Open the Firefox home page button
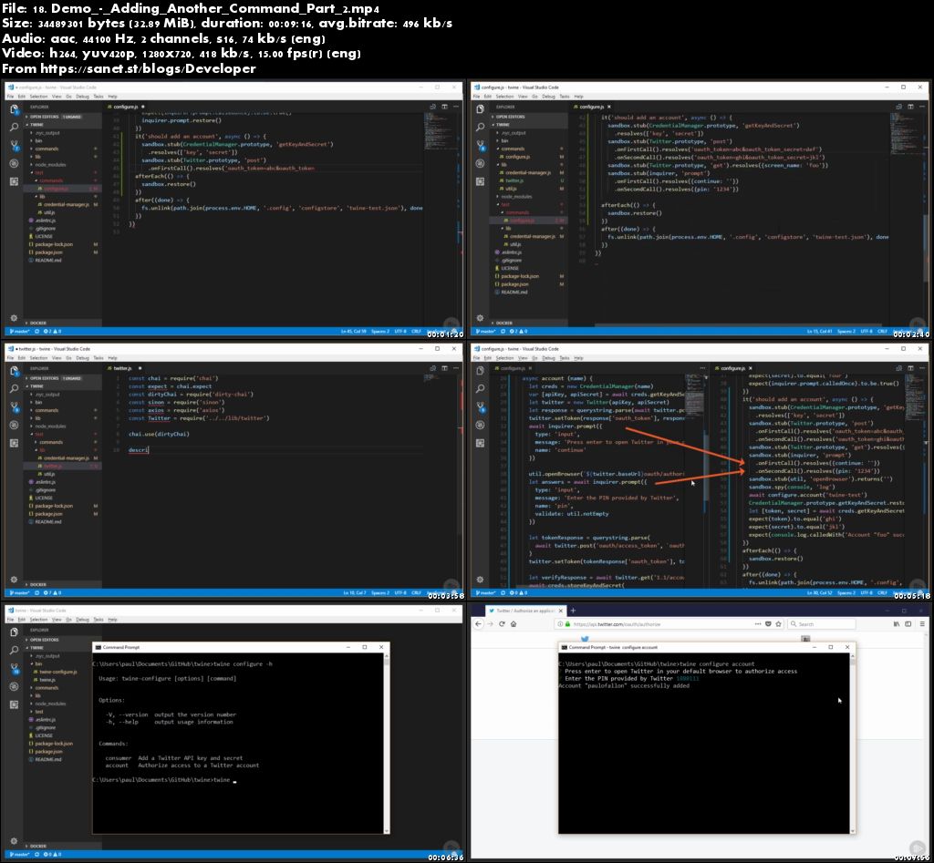 513,623
